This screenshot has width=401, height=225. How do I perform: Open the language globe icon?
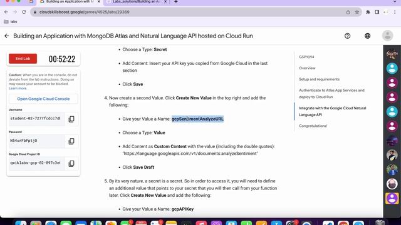coord(368,36)
